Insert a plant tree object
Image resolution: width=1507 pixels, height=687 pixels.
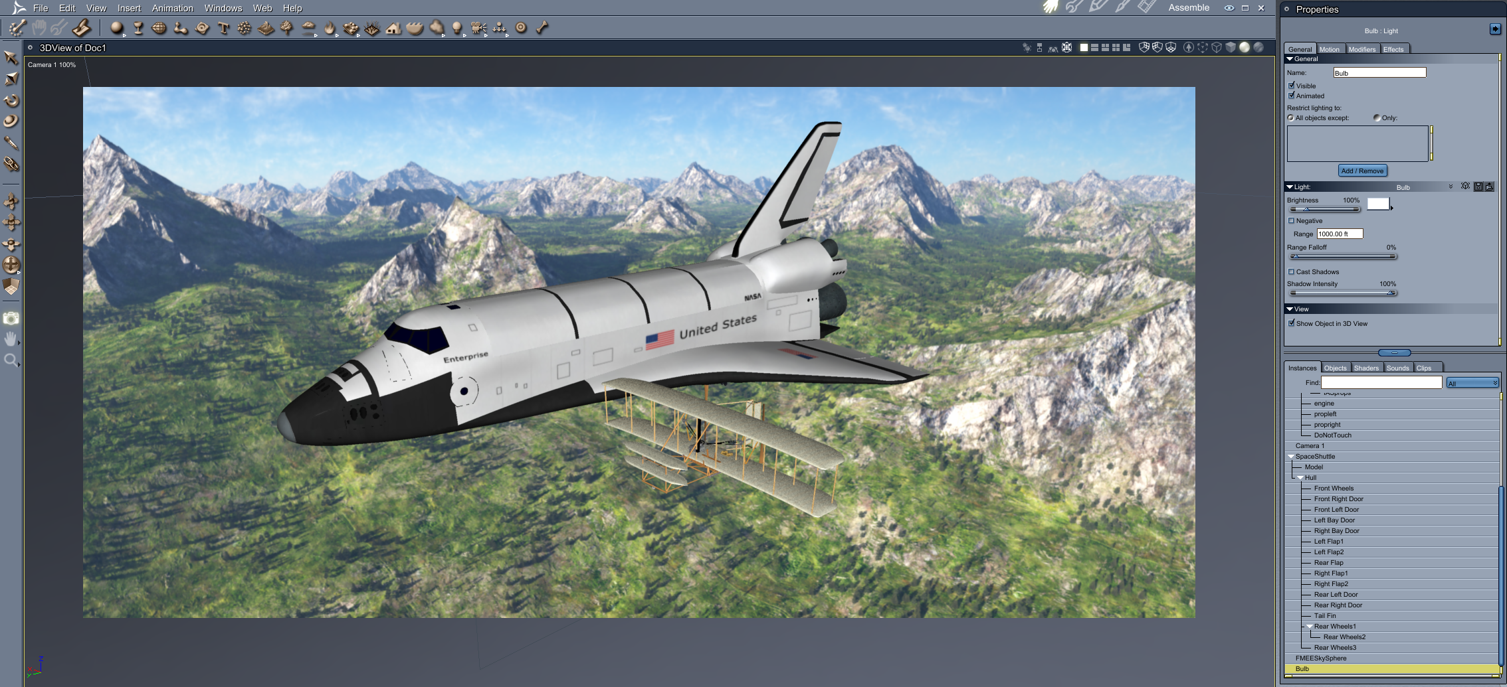click(287, 28)
